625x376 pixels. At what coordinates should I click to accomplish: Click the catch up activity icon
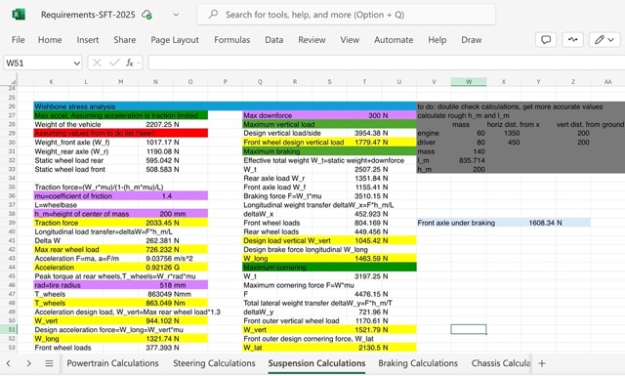[x=573, y=40]
